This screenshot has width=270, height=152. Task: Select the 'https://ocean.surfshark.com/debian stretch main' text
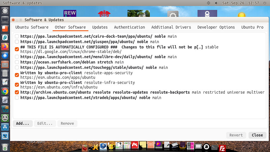72,62
